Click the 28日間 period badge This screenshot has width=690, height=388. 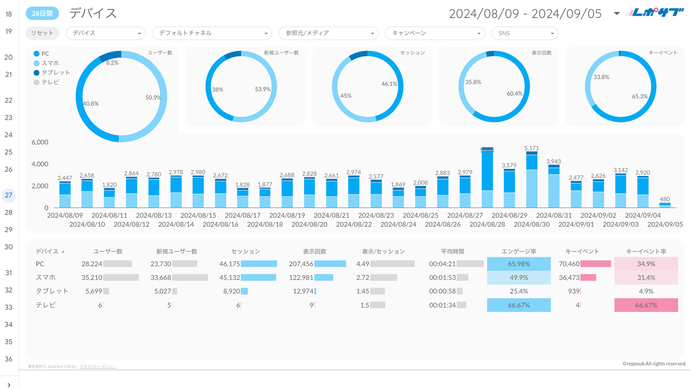[42, 13]
